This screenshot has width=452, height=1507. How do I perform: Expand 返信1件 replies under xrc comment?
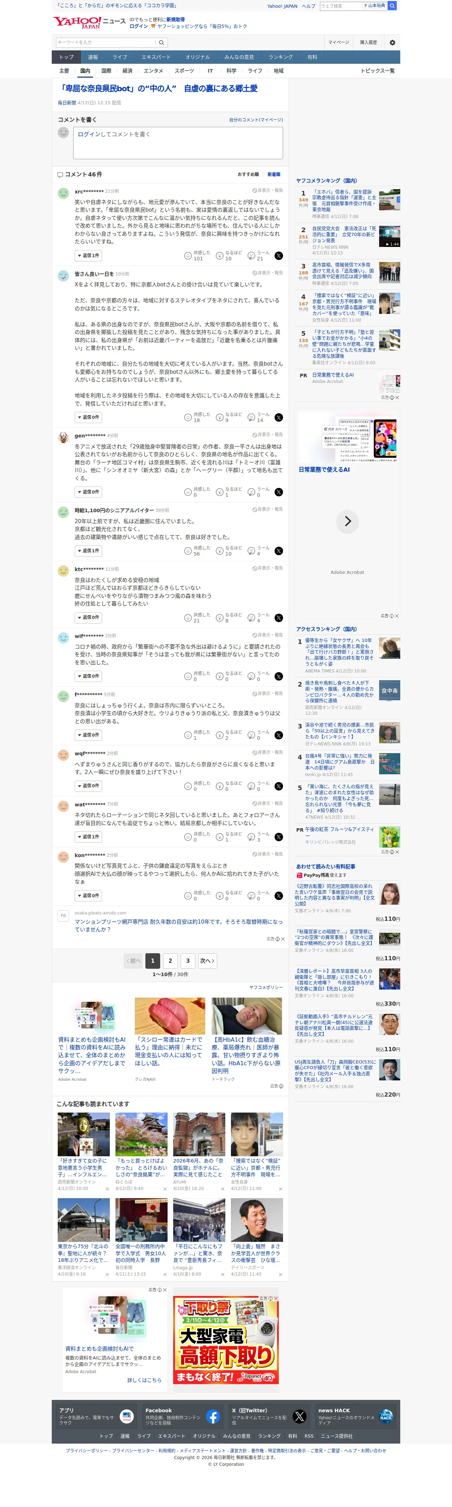point(88,256)
